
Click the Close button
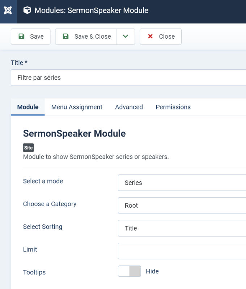[161, 36]
